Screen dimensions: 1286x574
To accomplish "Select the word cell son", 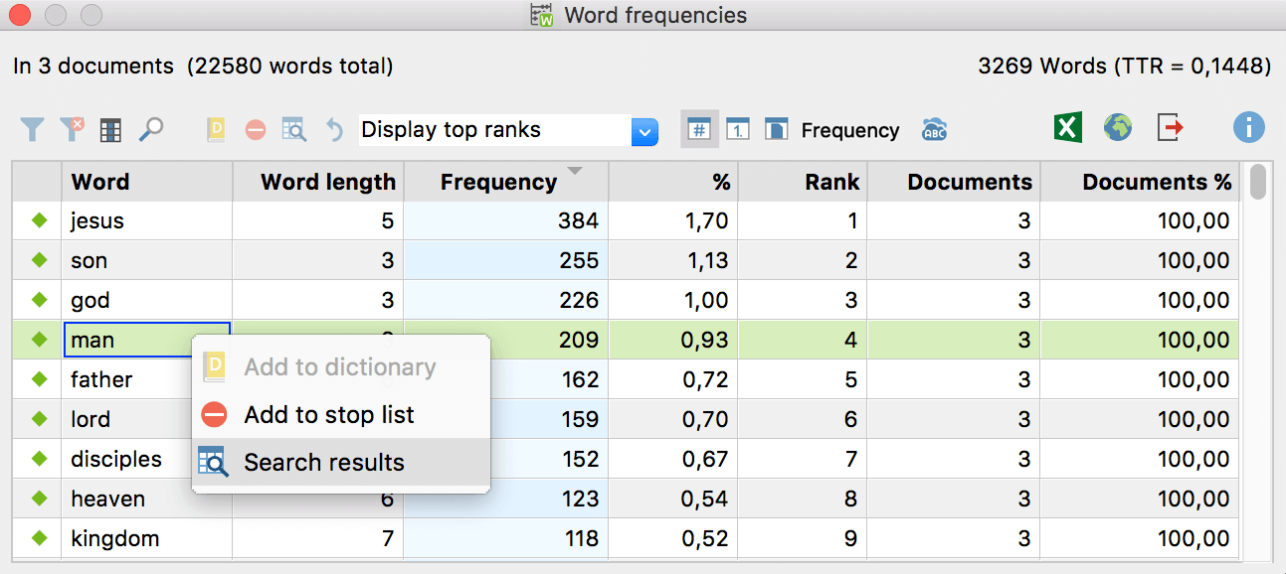I will [147, 260].
